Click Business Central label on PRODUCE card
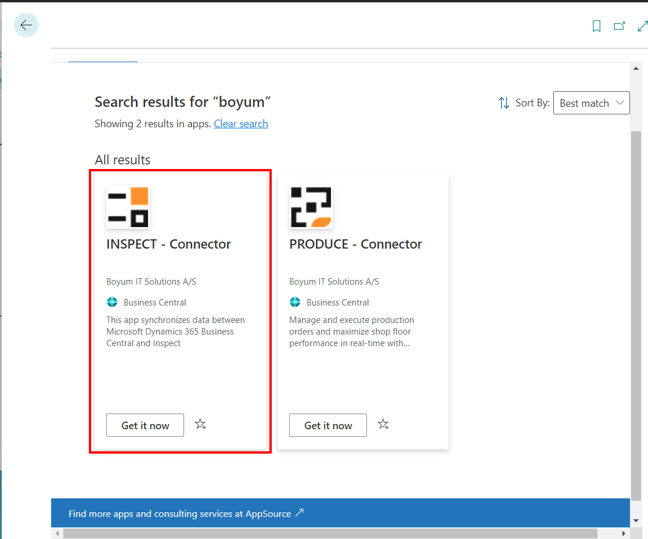The height and width of the screenshot is (539, 648). point(337,302)
